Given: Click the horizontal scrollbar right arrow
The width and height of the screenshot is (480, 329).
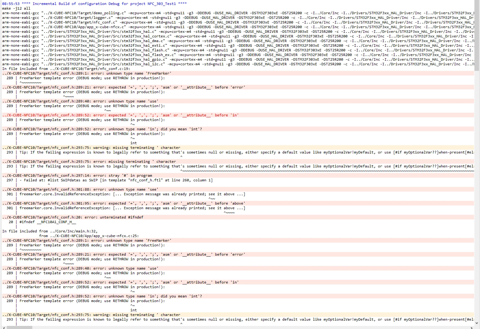Looking at the screenshot, I should [x=472, y=327].
